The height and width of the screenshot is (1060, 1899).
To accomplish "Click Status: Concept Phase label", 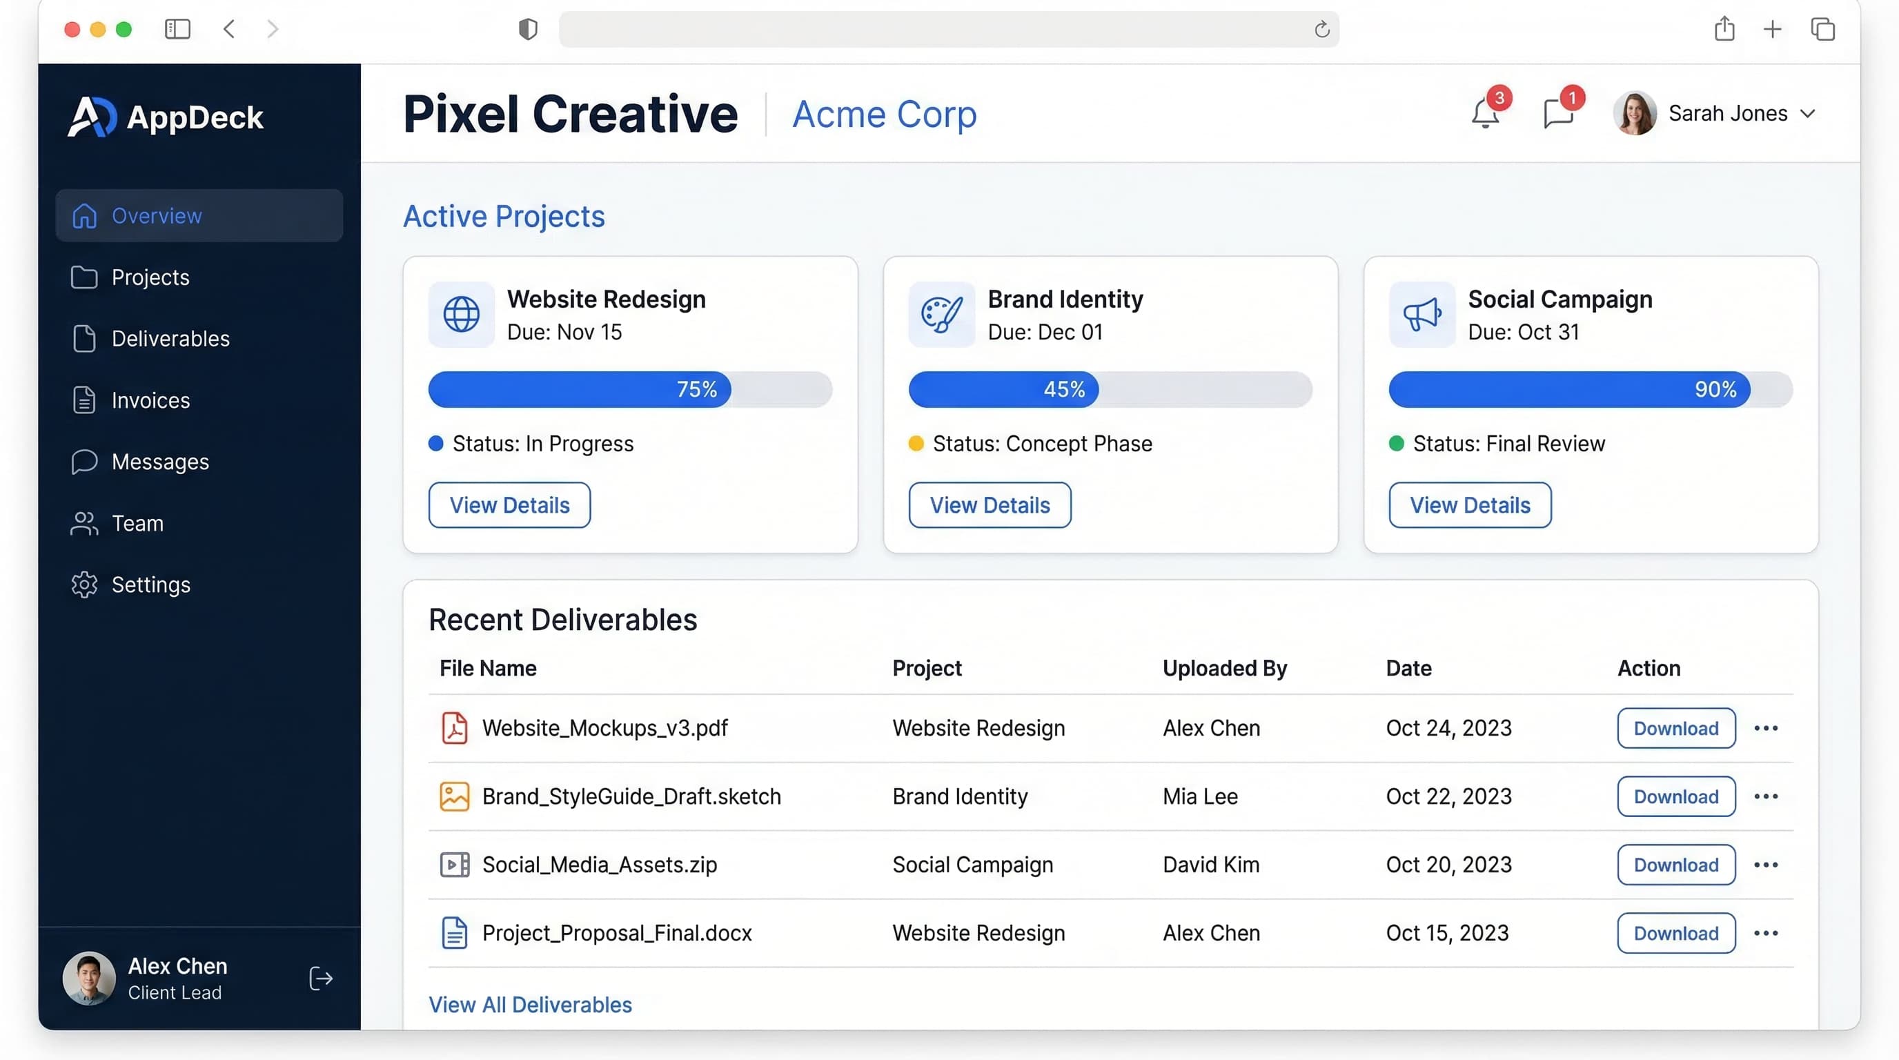I will click(1042, 443).
